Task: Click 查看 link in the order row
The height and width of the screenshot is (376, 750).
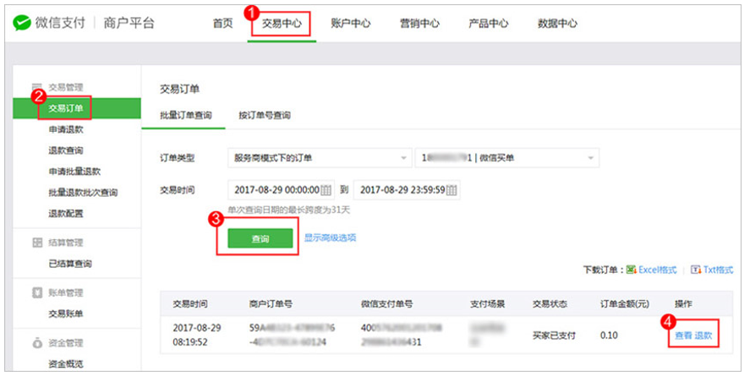Action: pyautogui.click(x=683, y=336)
